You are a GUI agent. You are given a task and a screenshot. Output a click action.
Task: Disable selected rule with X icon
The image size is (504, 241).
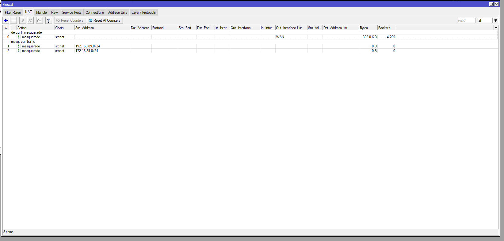(x=30, y=20)
